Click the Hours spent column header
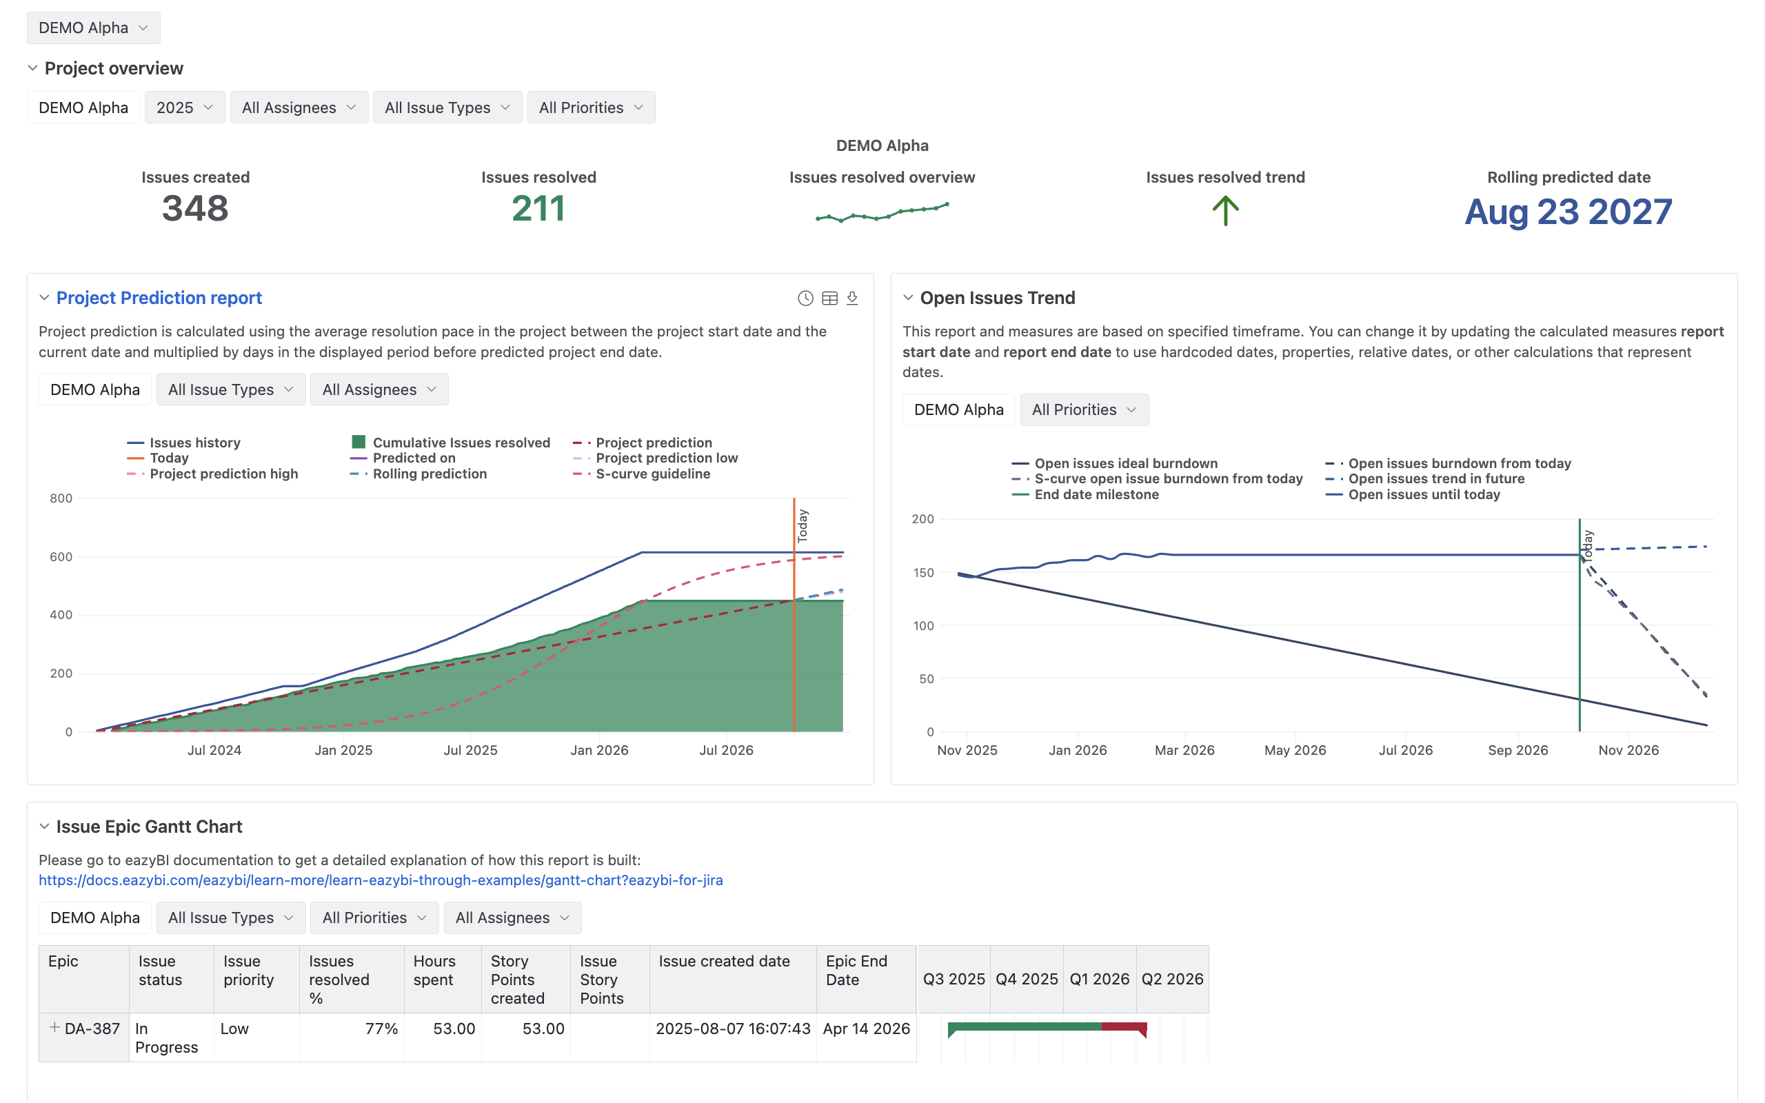Screen dimensions: 1765x1103 [443, 979]
